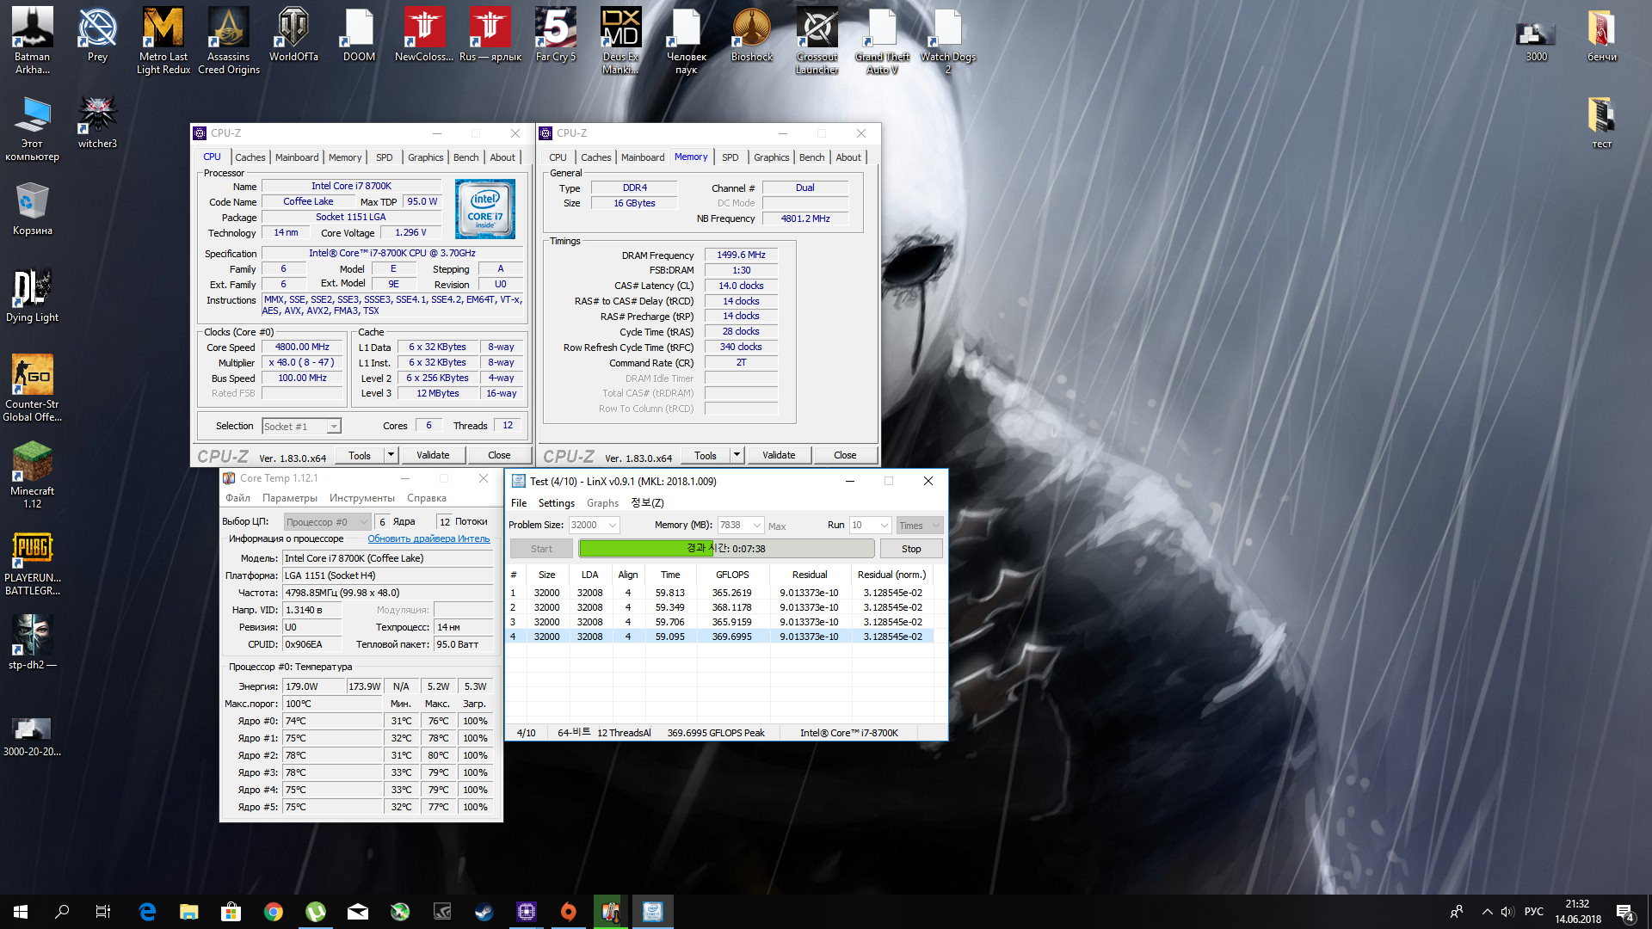Switch to the Mainboard tab in left CPU-Z
The image size is (1652, 929).
[296, 157]
